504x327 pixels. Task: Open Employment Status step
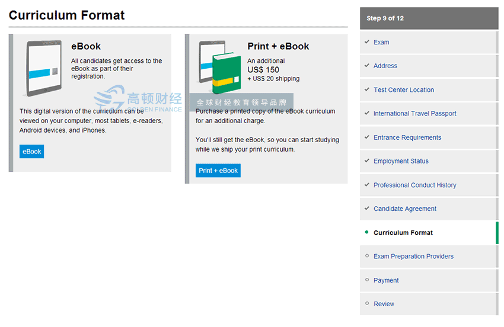point(401,161)
